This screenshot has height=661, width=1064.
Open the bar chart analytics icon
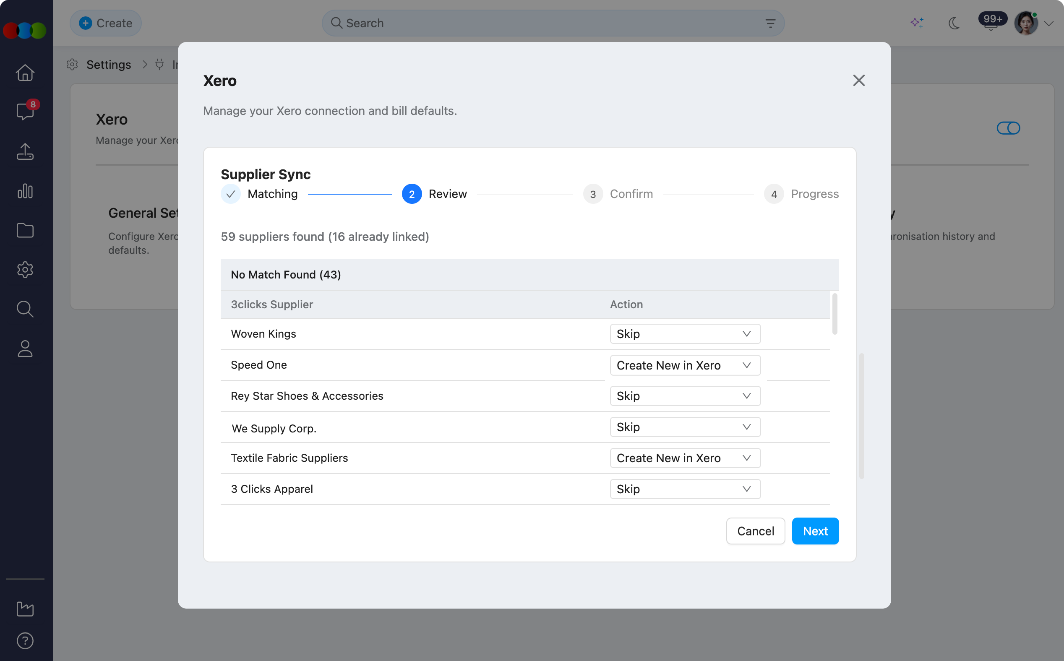click(x=25, y=191)
